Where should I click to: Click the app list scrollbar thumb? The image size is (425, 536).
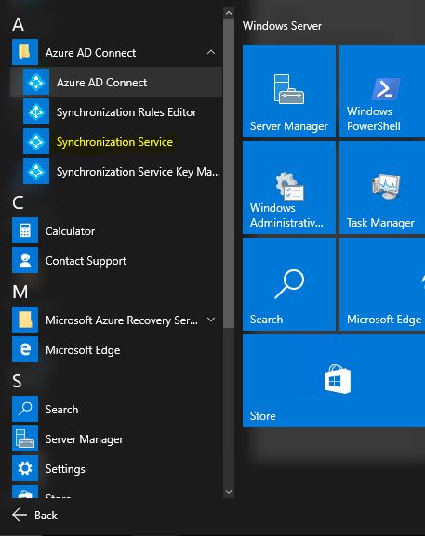coord(229,174)
